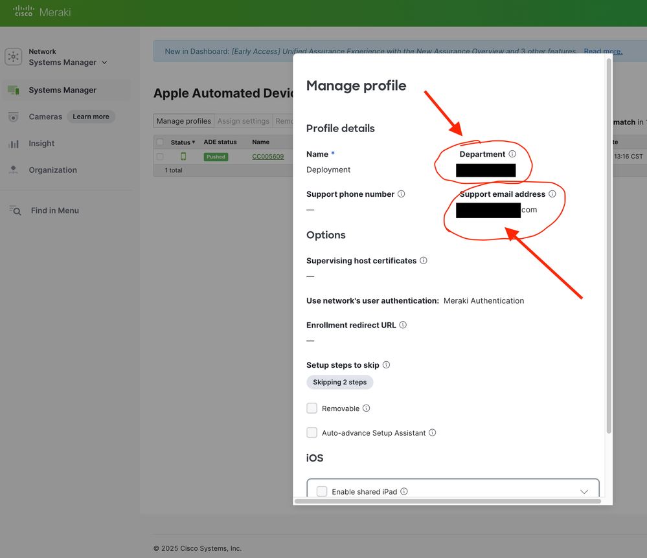Image resolution: width=647 pixels, height=558 pixels.
Task: Click info icon beside Support email address
Action: click(552, 194)
